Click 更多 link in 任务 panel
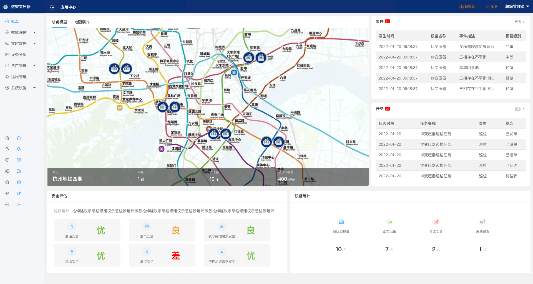Screen dimensions: 533x284 (519, 109)
